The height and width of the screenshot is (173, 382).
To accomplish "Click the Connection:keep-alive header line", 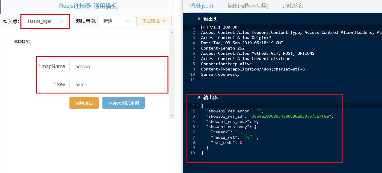I will pyautogui.click(x=226, y=64).
